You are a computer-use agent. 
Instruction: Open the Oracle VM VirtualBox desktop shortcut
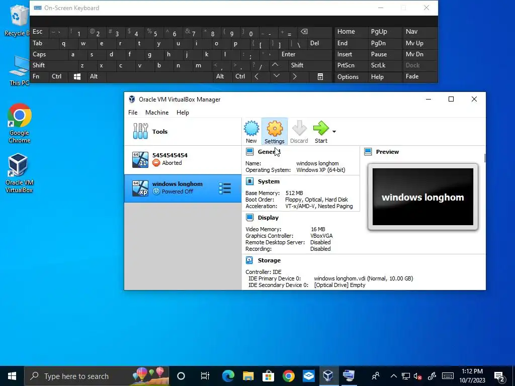click(x=19, y=173)
